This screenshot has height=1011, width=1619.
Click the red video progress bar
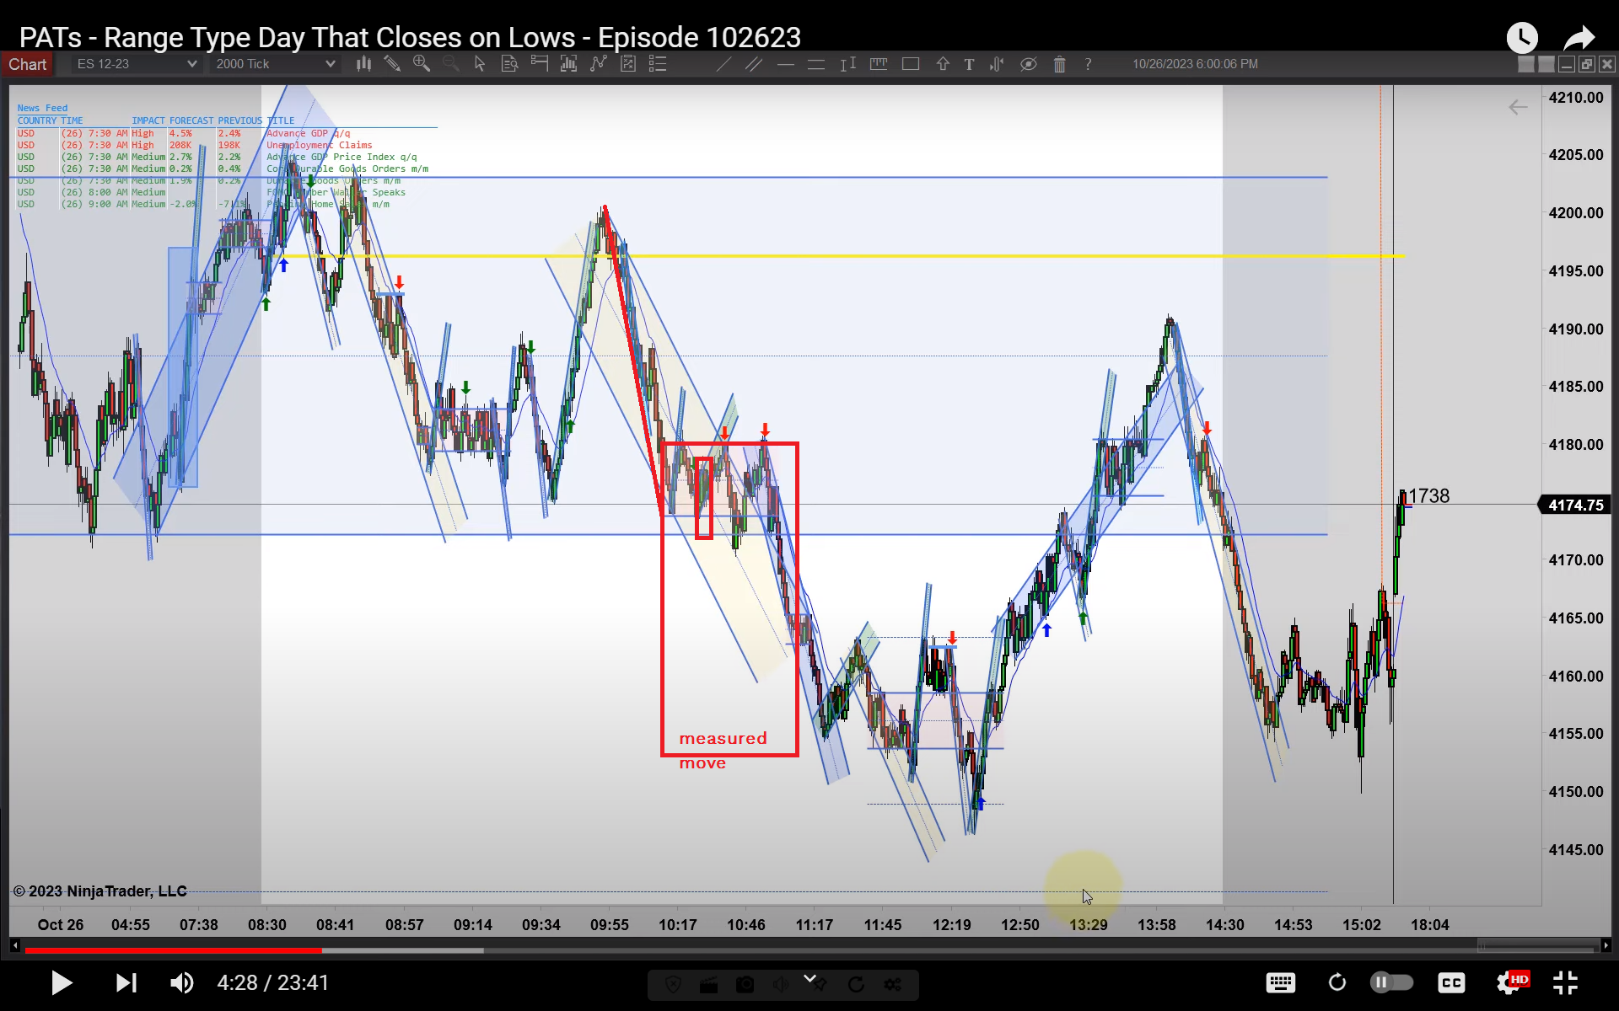[x=173, y=950]
